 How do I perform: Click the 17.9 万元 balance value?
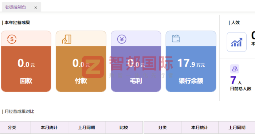(x=191, y=63)
